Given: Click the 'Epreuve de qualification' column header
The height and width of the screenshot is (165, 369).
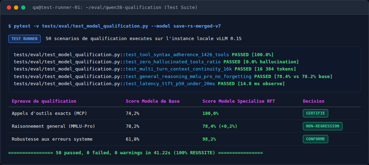Looking at the screenshot, I should pyautogui.click(x=44, y=101).
